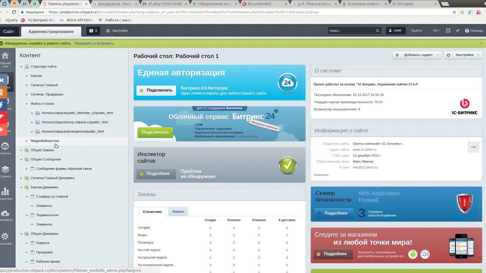
Task: Dismiss the green site error notification
Action: pyautogui.click(x=481, y=43)
